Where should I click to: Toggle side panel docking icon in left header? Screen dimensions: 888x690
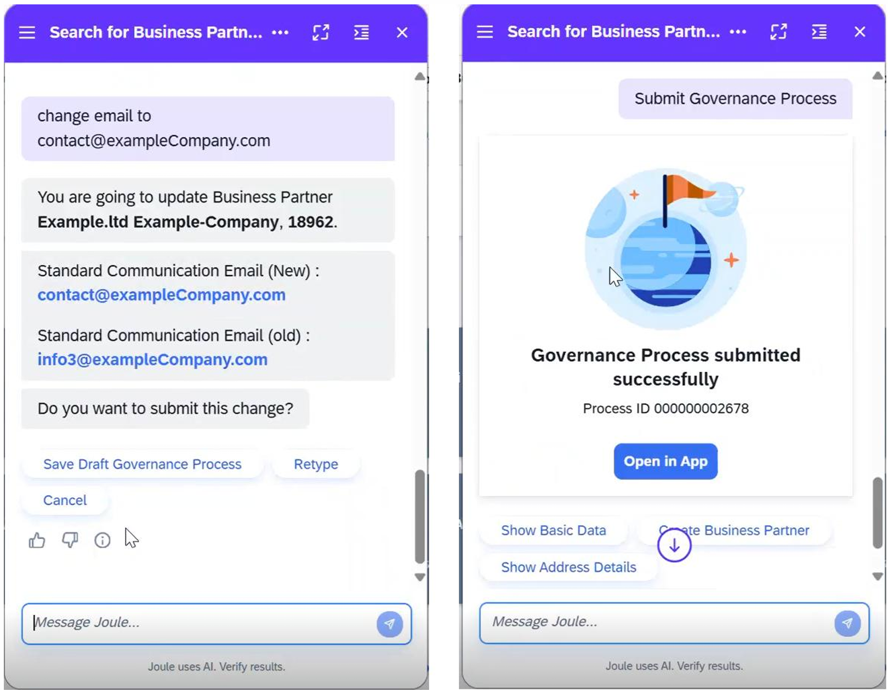tap(361, 33)
